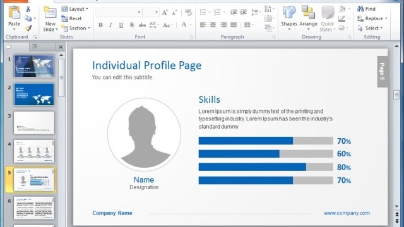Open the Arrange menu

tap(308, 18)
